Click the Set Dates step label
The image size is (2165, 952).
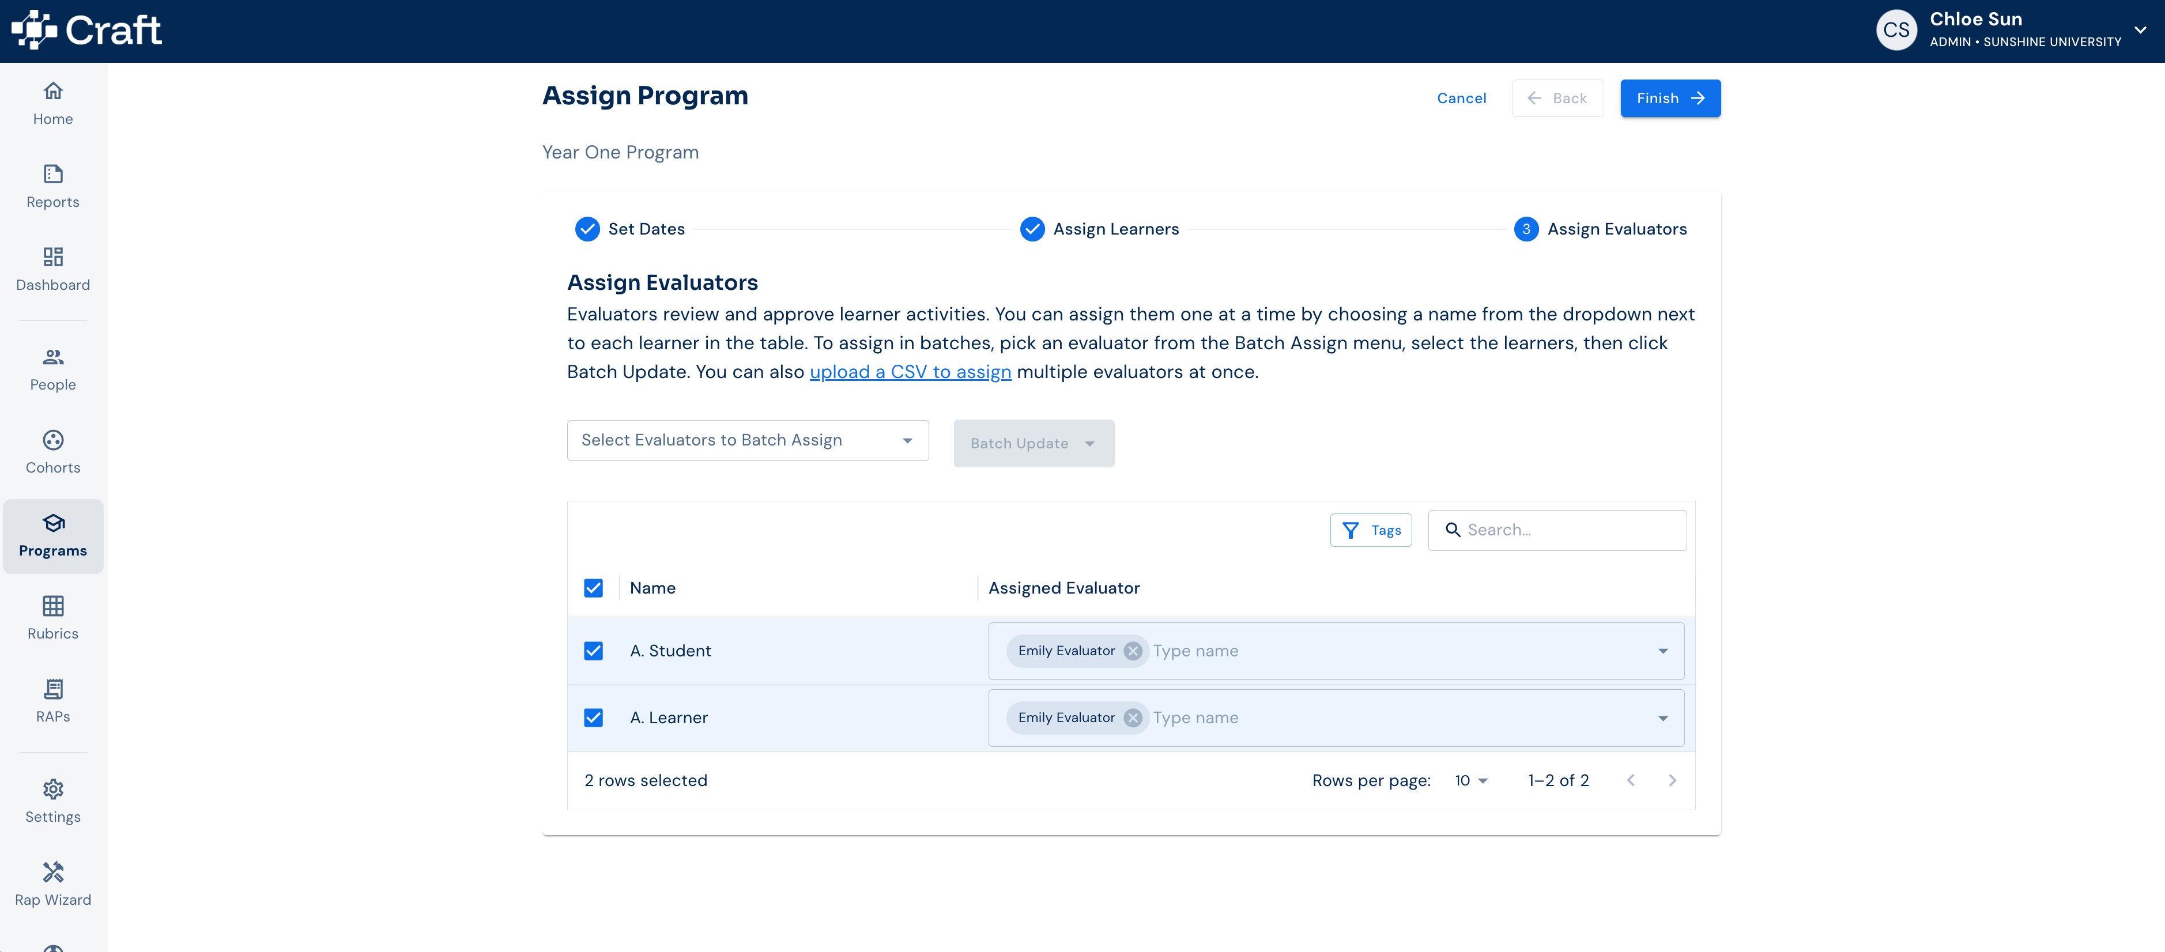tap(646, 229)
